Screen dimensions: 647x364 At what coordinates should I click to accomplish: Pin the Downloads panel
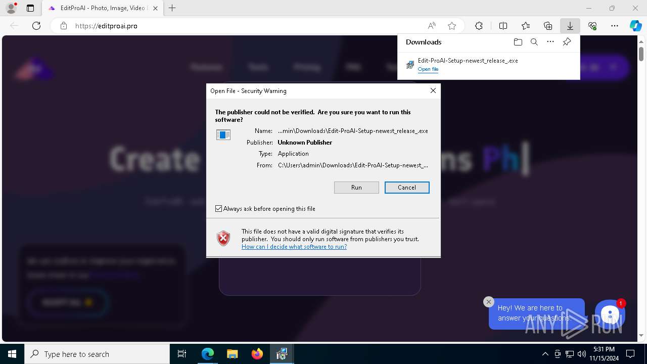coord(567,42)
